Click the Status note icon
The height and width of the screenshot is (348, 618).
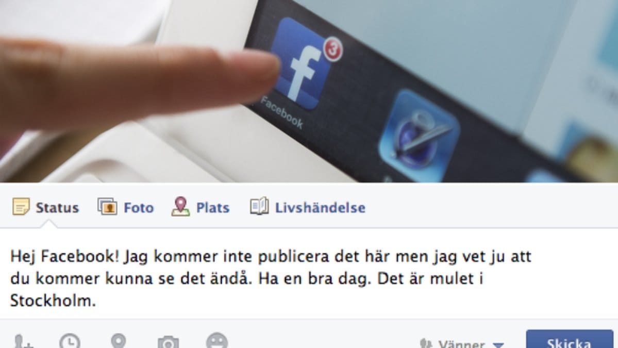[21, 207]
